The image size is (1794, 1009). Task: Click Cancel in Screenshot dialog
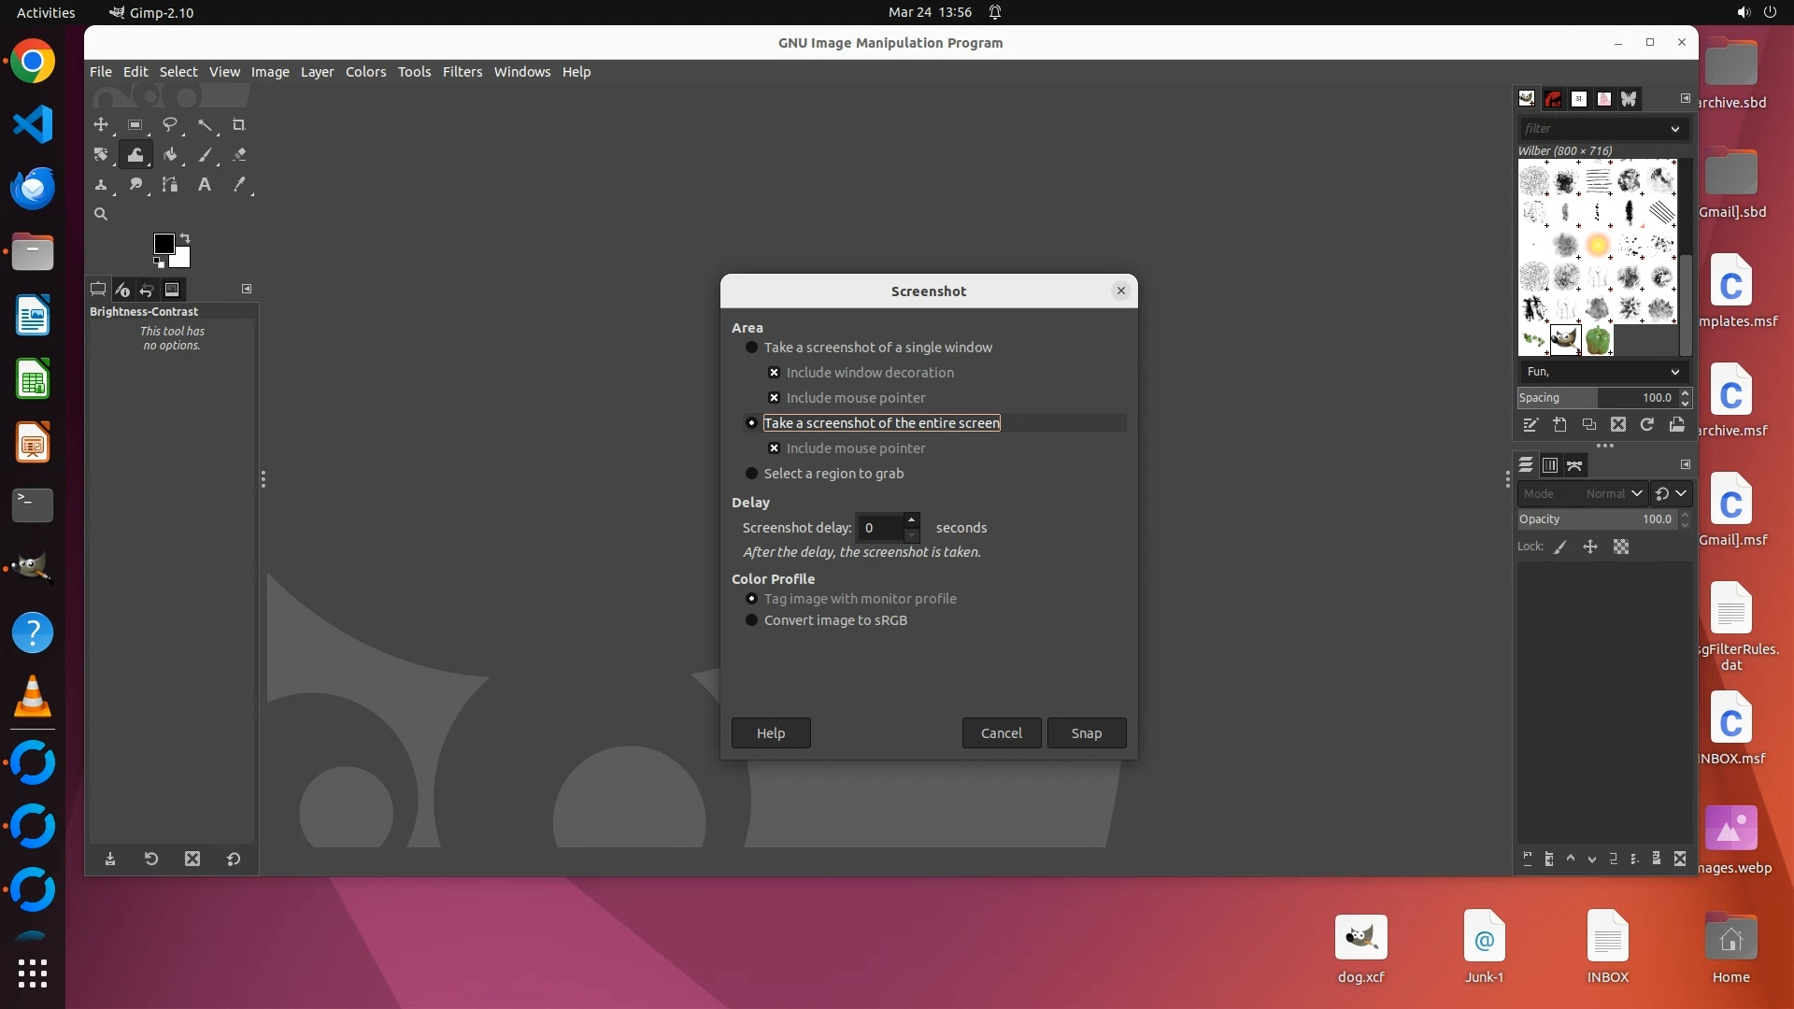(1001, 733)
